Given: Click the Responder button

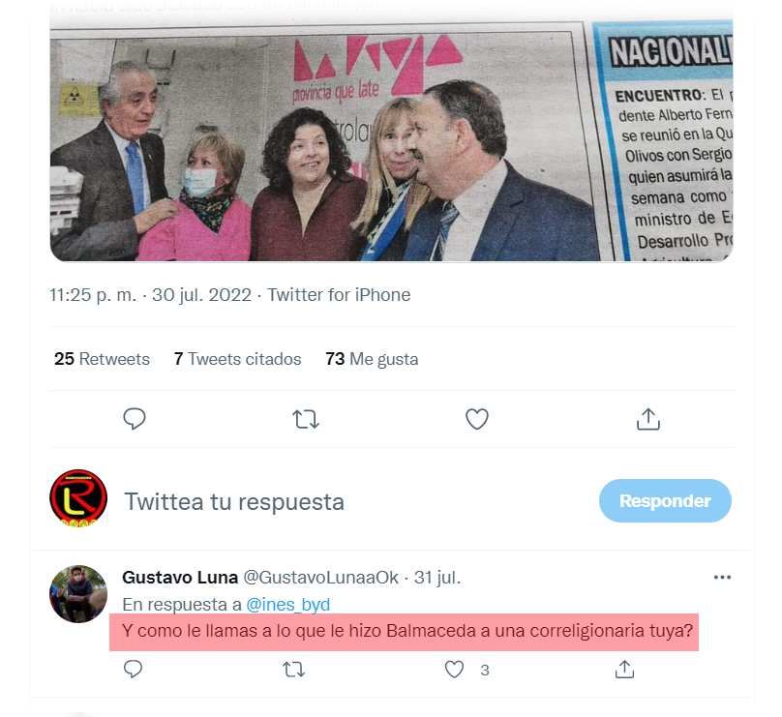Looking at the screenshot, I should pyautogui.click(x=665, y=500).
